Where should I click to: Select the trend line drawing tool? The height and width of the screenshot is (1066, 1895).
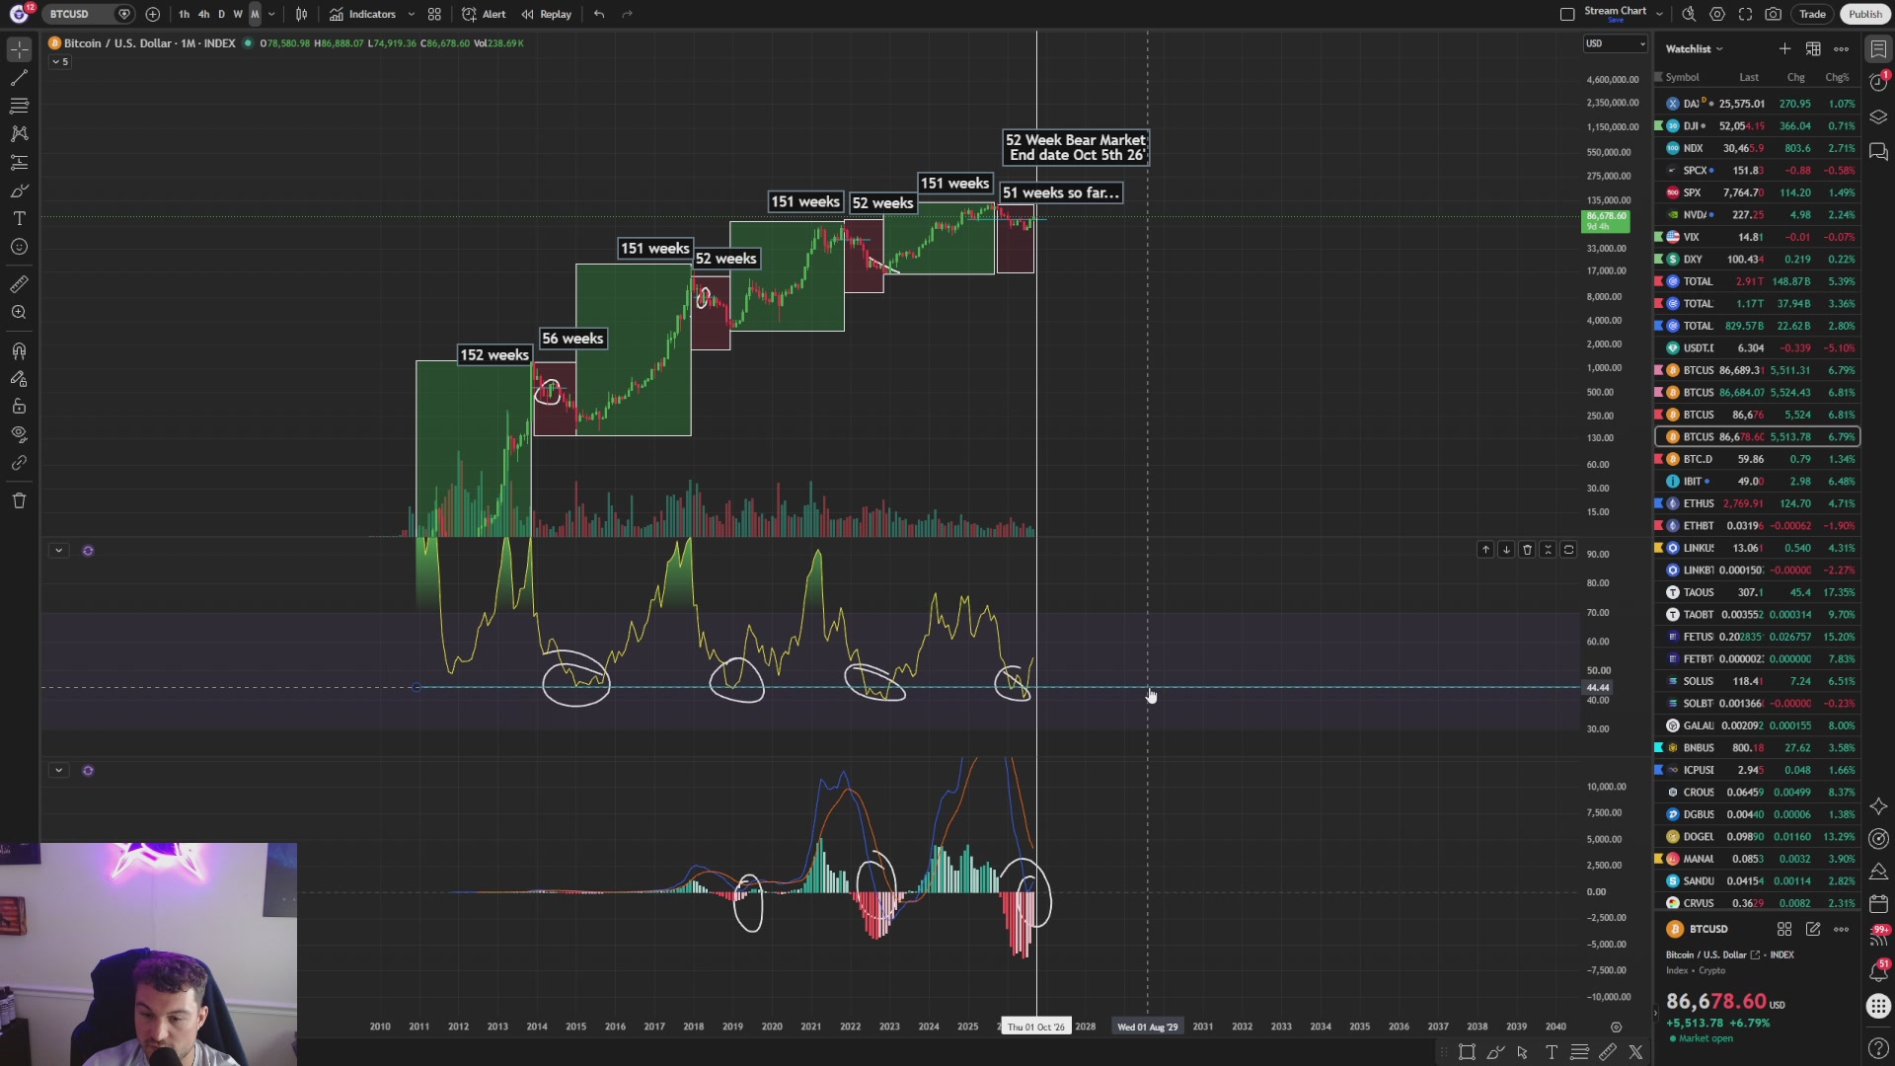tap(19, 77)
